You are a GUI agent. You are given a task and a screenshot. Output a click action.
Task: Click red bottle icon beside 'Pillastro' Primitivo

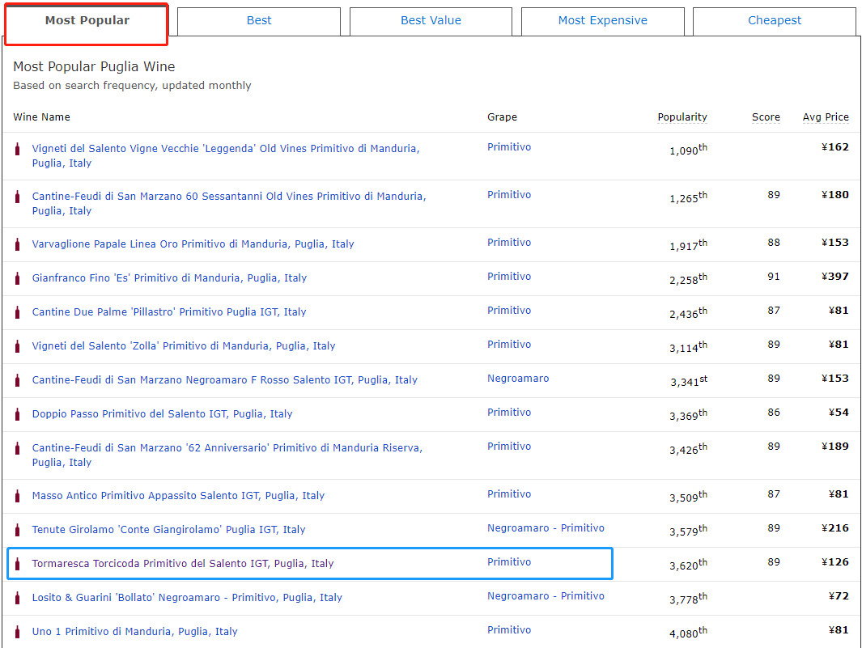coord(18,312)
